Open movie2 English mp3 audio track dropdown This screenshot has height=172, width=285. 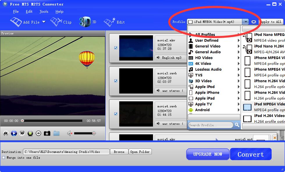click(171, 58)
